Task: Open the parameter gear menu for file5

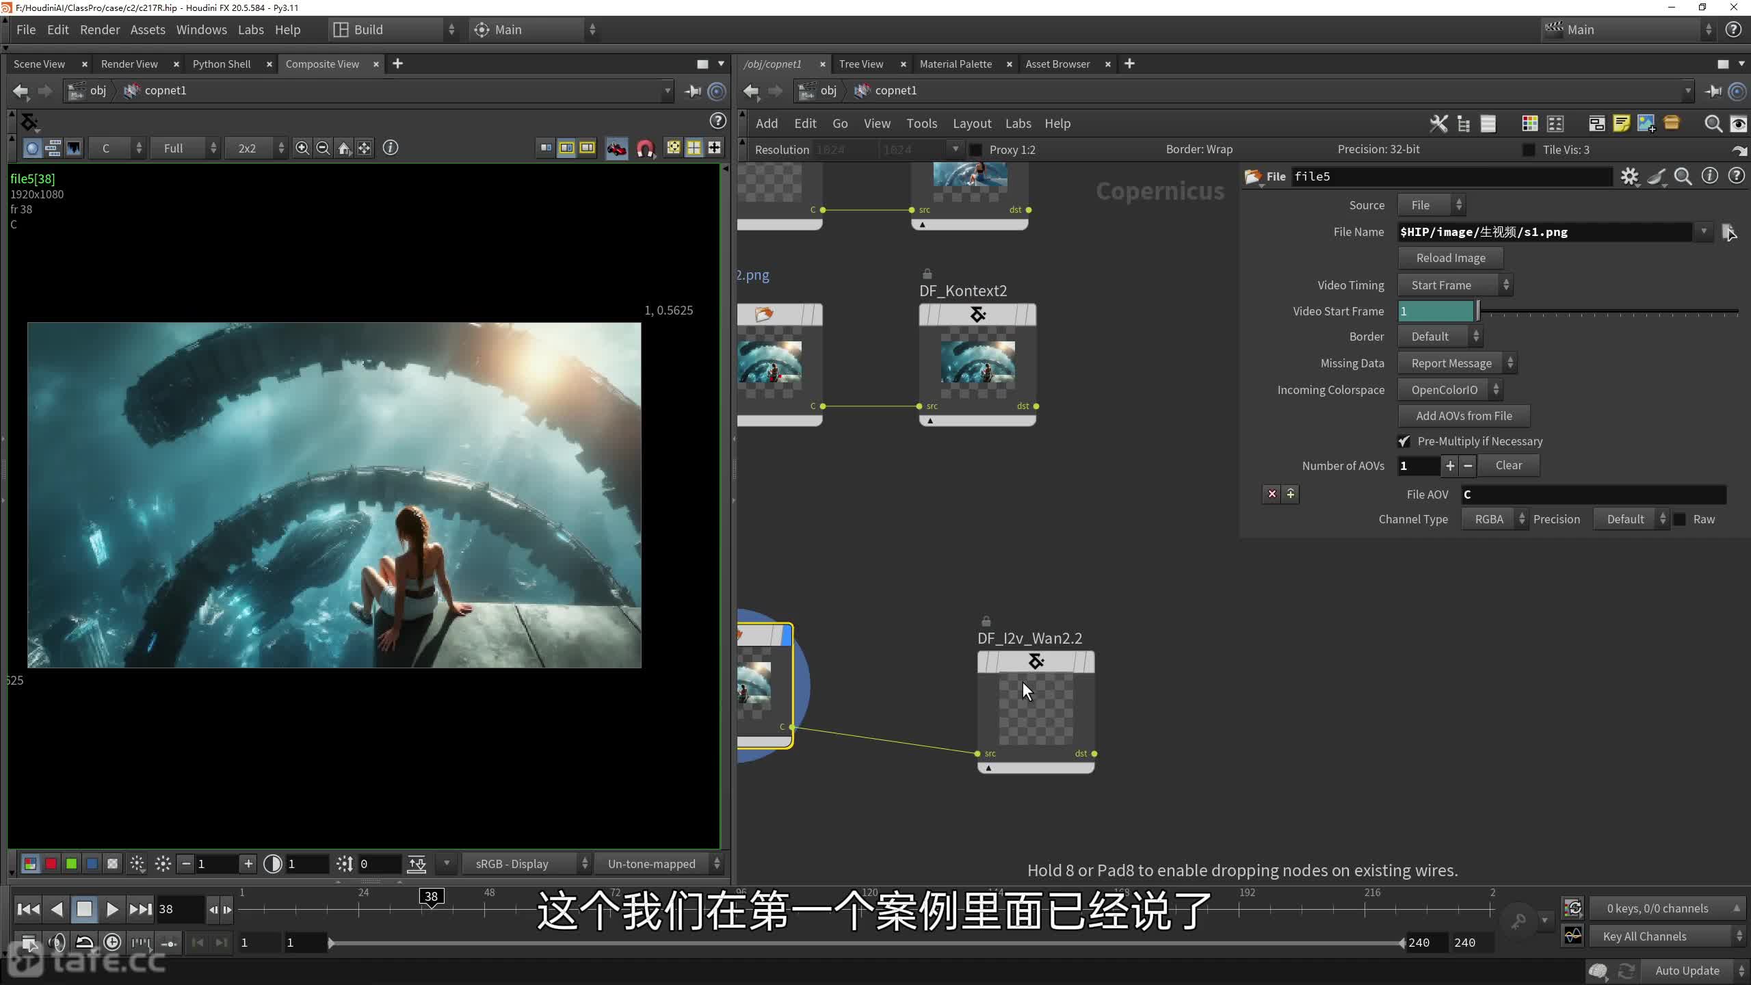Action: [x=1629, y=176]
